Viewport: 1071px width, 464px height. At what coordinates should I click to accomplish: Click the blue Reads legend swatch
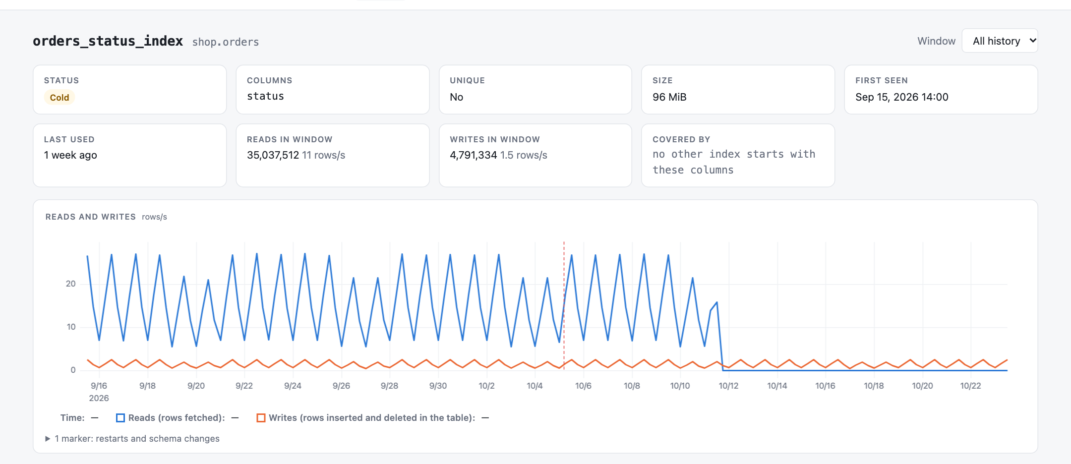[120, 418]
